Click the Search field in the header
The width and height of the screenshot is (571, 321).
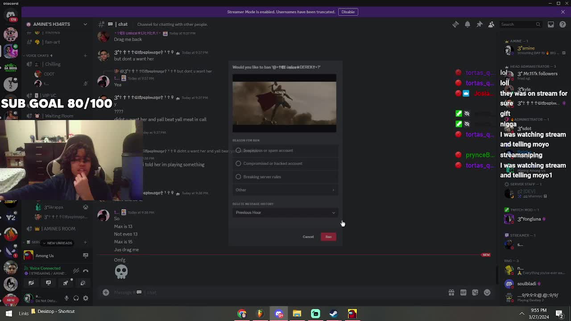point(520,24)
